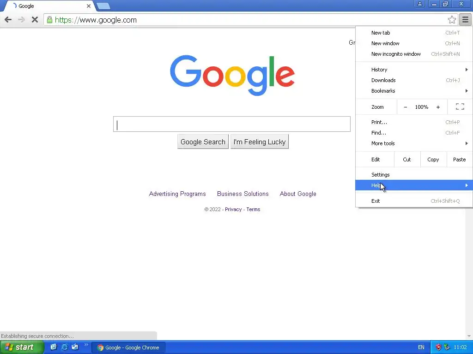Screen dimensions: 473x354
Task: Expand hidden quick launch items chevron
Action: tap(86, 345)
